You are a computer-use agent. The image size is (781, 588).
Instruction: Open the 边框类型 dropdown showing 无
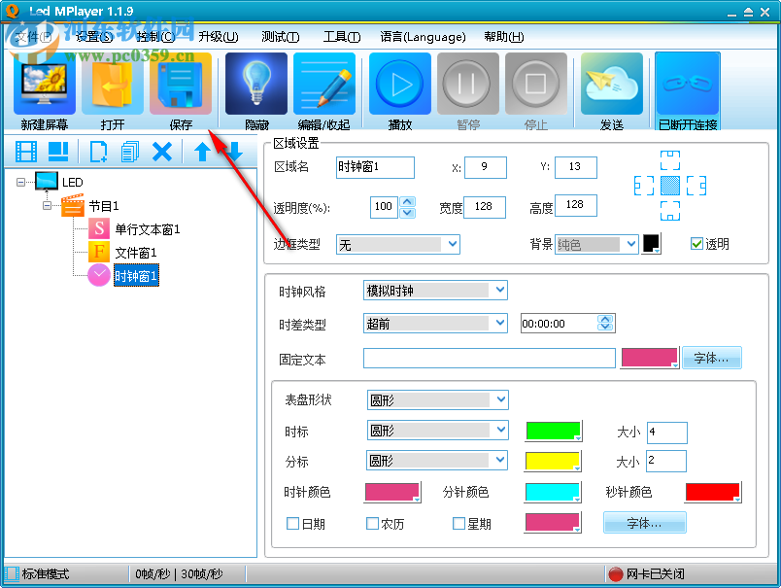point(398,244)
